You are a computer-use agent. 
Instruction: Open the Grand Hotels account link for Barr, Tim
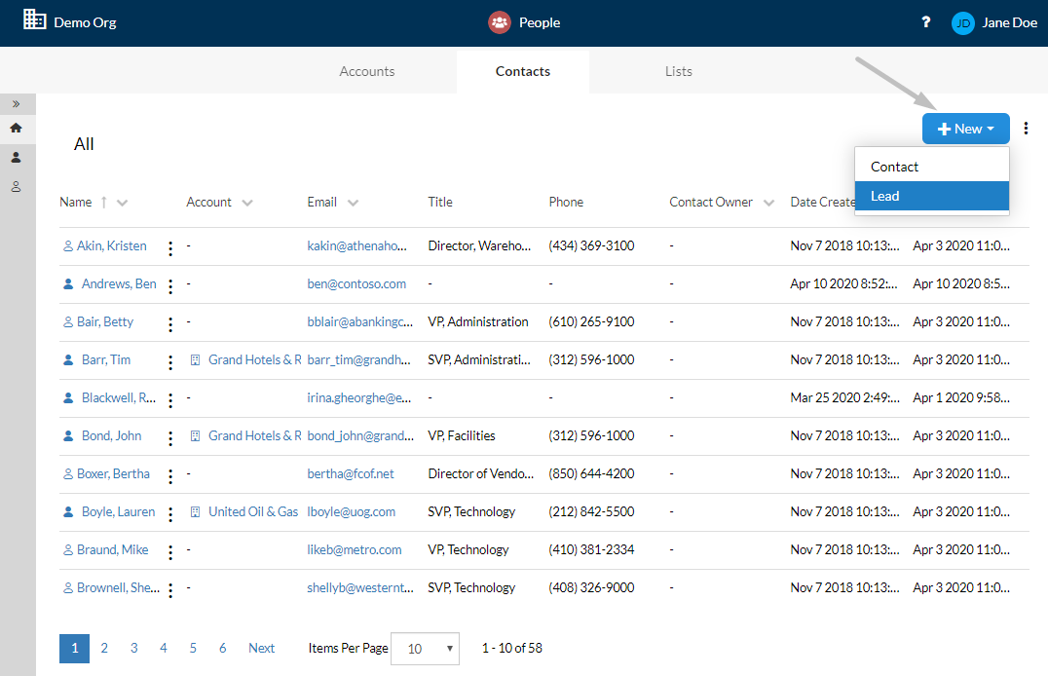tap(254, 359)
